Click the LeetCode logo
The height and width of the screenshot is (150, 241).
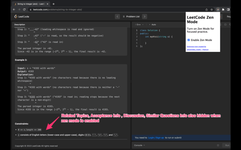click(22, 16)
